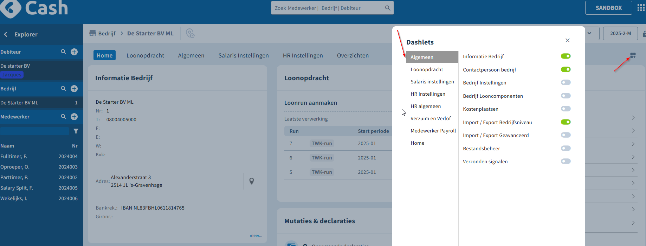Select Verzuim en Verlof in Dashlets list
Screen dimensions: 646x246
coord(431,118)
